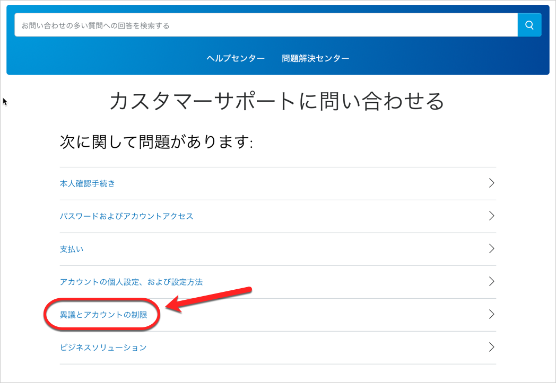Expand the 本人確認手続き row chevron
Viewport: 556px width, 383px height.
coord(491,183)
